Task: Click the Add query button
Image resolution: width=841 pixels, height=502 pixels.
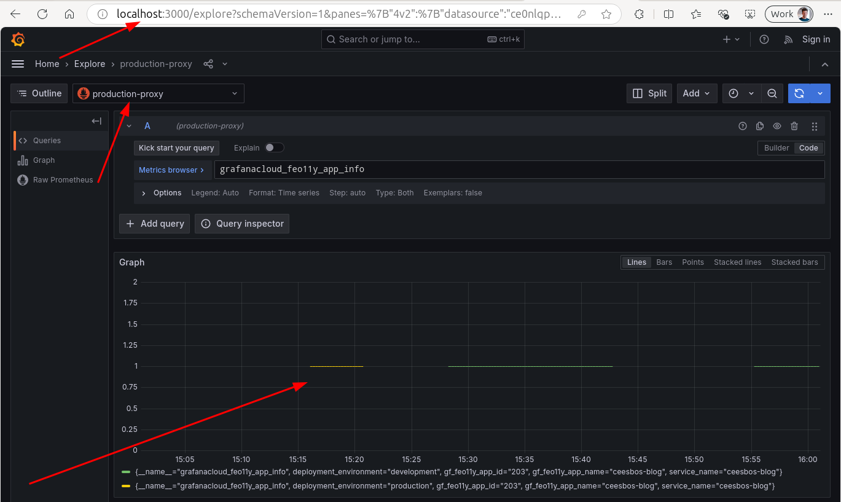Action: (155, 224)
